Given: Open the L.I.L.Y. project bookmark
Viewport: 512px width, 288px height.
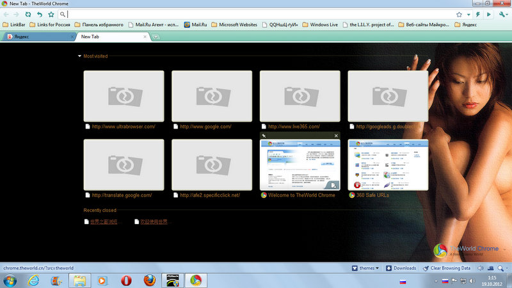Looking at the screenshot, I should 369,24.
